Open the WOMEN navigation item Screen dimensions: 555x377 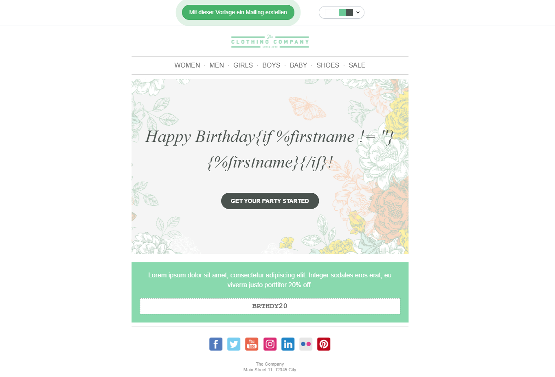pyautogui.click(x=187, y=65)
